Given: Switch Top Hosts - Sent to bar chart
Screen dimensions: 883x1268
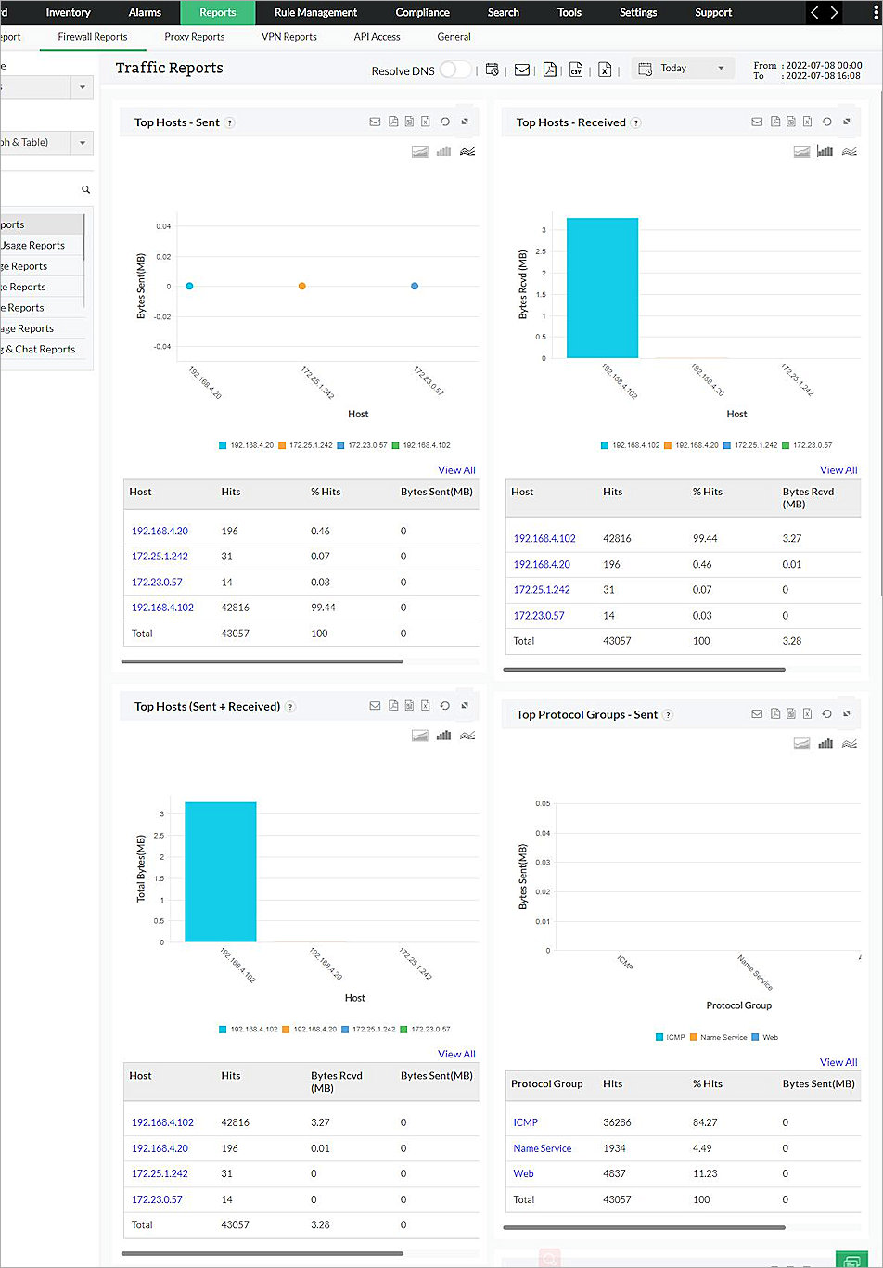Looking at the screenshot, I should 443,150.
